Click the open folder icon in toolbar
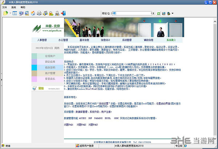This screenshot has height=149, width=218. [x=5, y=13]
